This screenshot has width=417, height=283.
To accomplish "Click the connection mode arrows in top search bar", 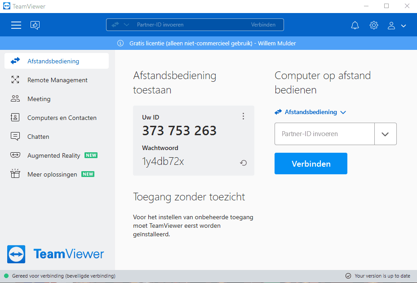I will pos(115,25).
